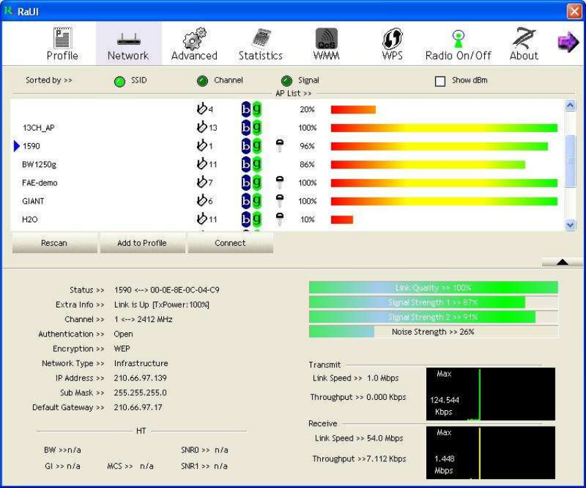Screen dimensions: 586x488
Task: Switch to the Network tab label
Action: pyautogui.click(x=128, y=56)
